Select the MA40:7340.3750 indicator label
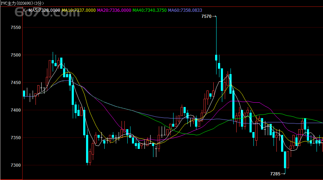This screenshot has height=180, width=323. pos(149,10)
